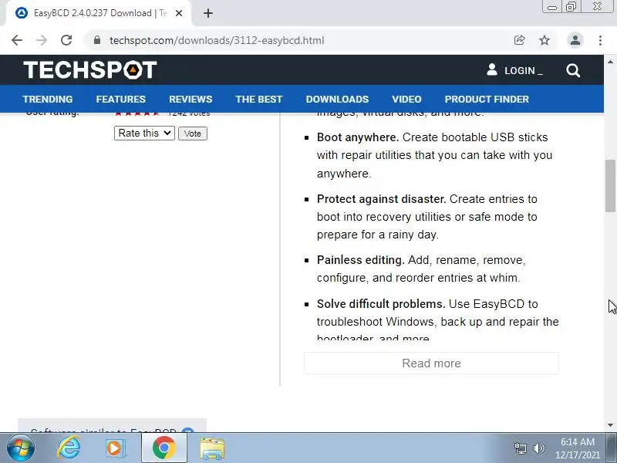Screen dimensions: 617x463
Task: Bookmark this page with star icon
Action: pos(545,40)
